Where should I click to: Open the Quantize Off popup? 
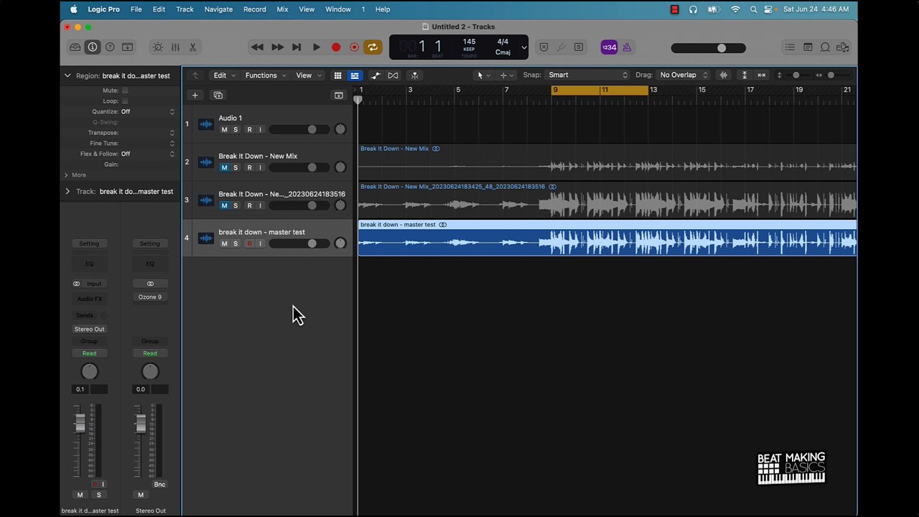click(x=147, y=112)
